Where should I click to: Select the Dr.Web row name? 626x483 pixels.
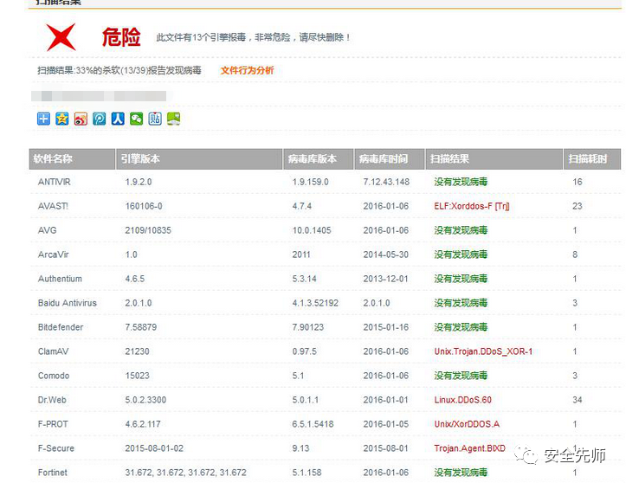(x=52, y=400)
